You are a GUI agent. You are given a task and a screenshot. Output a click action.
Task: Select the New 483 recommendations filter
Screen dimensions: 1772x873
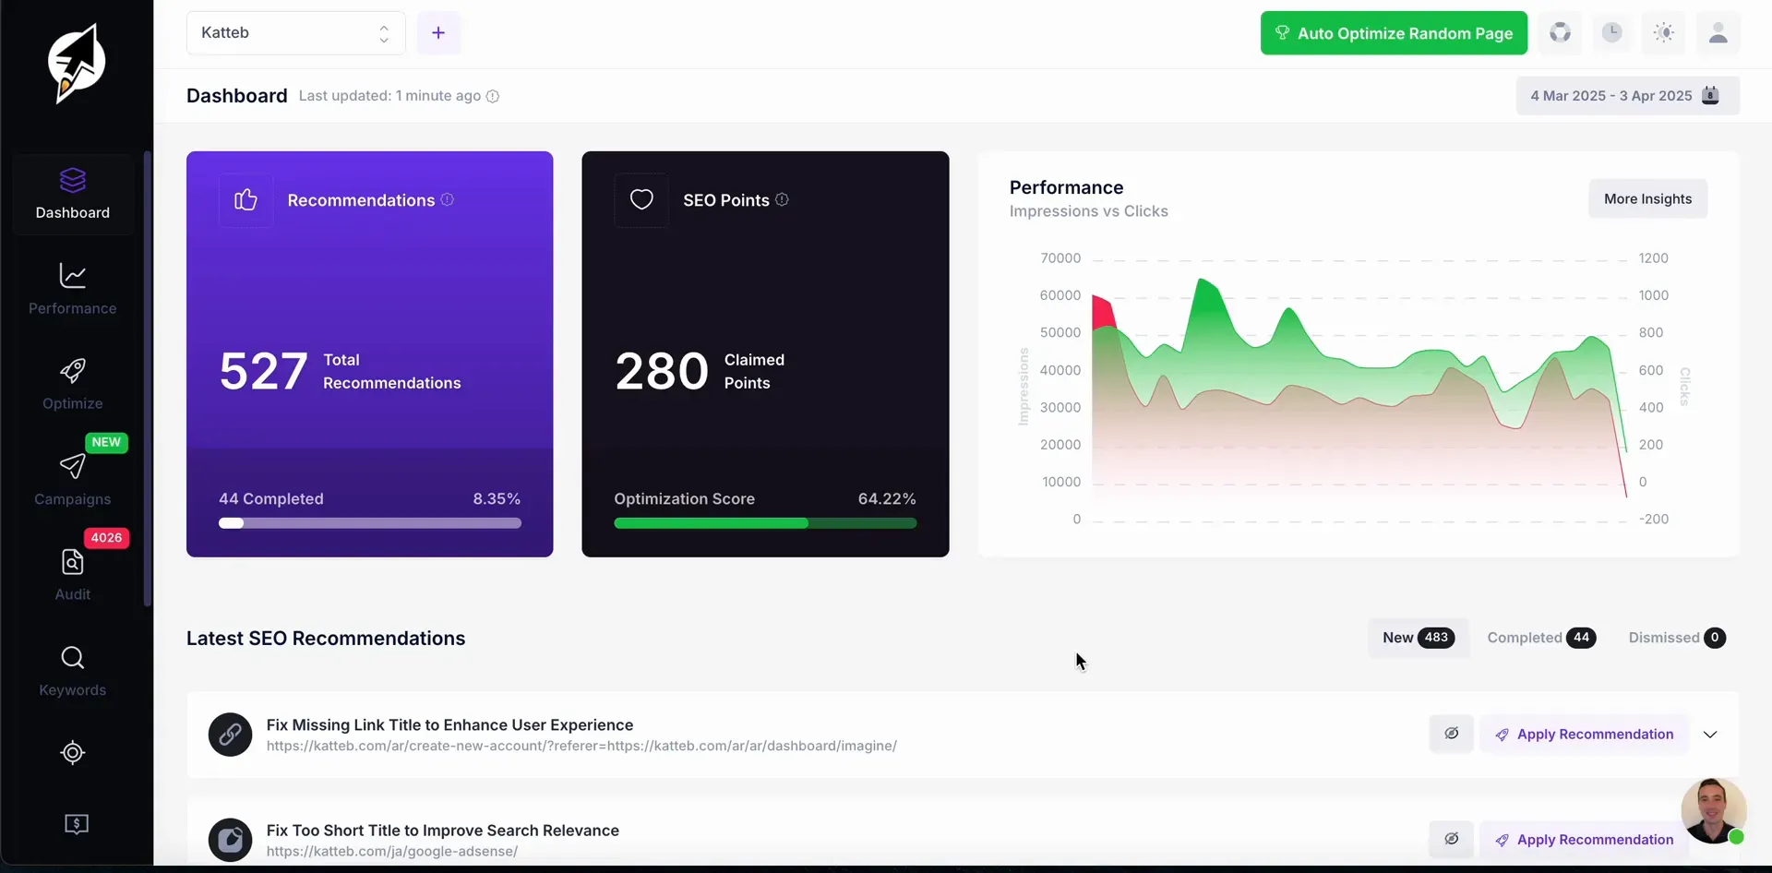click(1417, 638)
